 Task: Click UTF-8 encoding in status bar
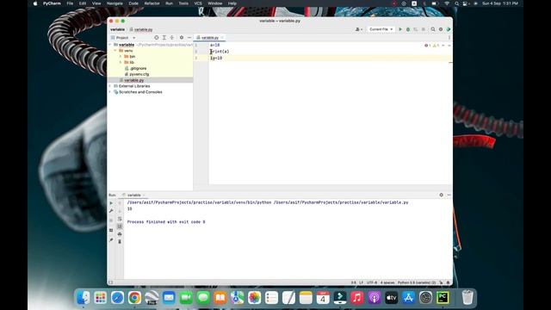(372, 282)
